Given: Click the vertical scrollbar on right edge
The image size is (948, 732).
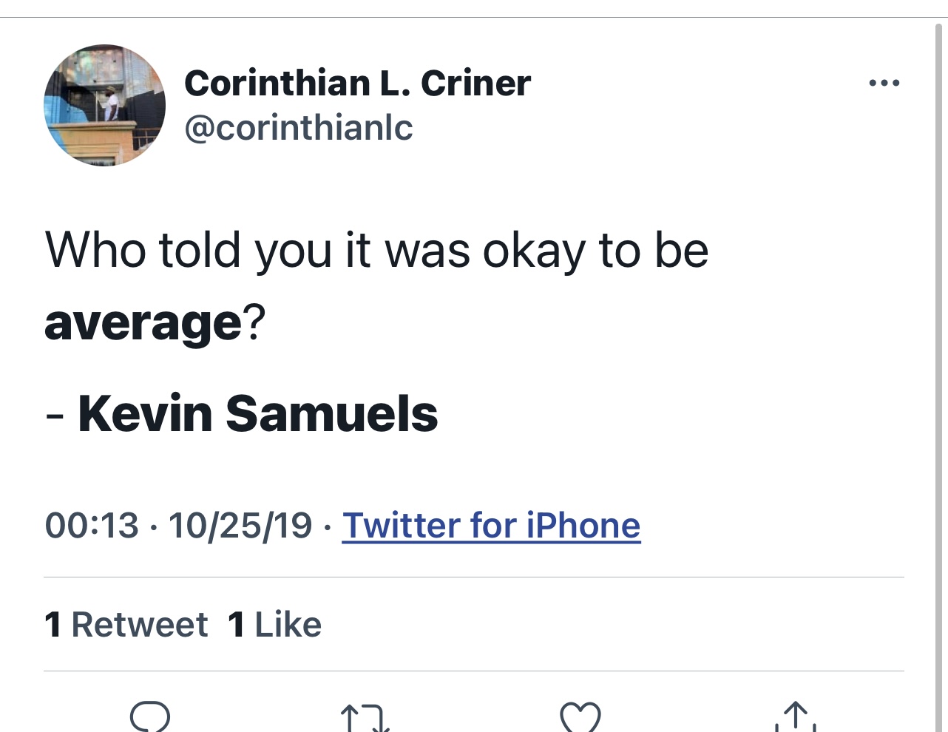Looking at the screenshot, I should click(939, 370).
